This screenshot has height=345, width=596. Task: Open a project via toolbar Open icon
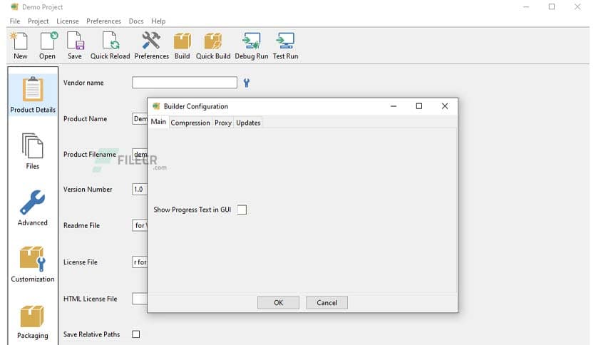[48, 46]
